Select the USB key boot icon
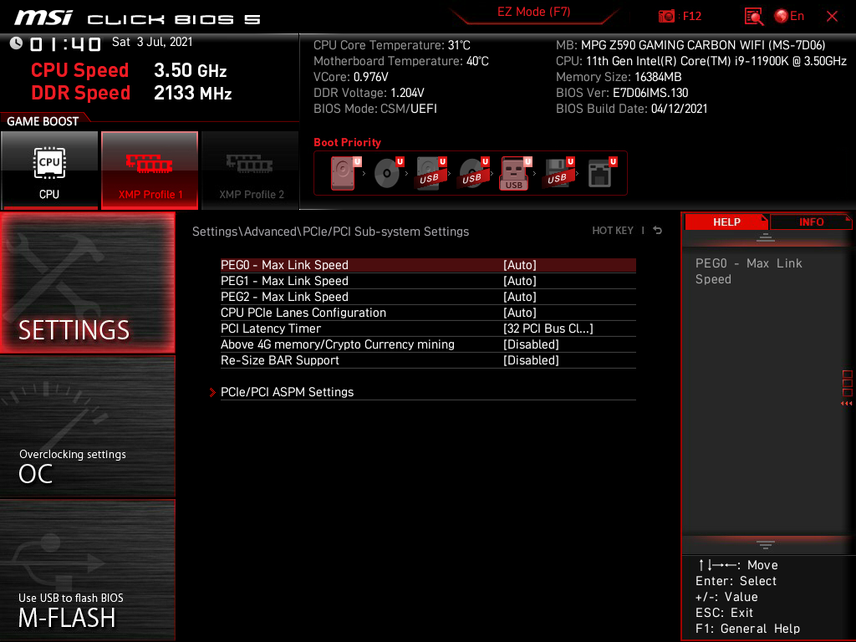Screen dimensions: 856x642 [515, 173]
